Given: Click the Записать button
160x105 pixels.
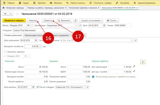Looking at the screenshot, I should [33, 20].
